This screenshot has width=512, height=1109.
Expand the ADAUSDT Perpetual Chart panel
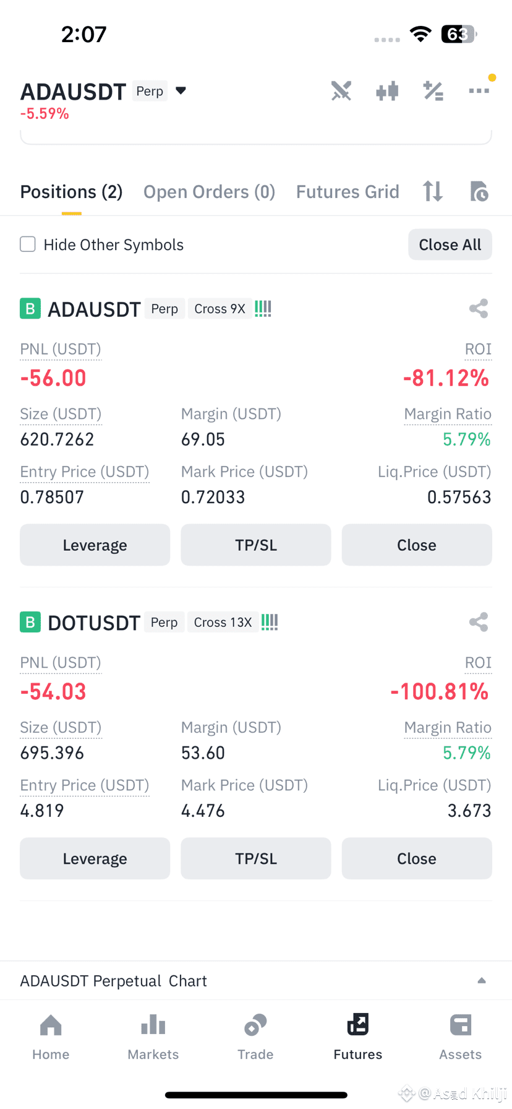click(x=482, y=980)
